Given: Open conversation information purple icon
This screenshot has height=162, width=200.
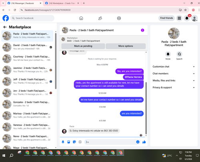Looking at the screenshot, I should pos(142,30).
